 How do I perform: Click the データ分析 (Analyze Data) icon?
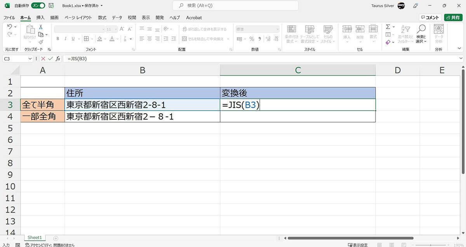[439, 34]
